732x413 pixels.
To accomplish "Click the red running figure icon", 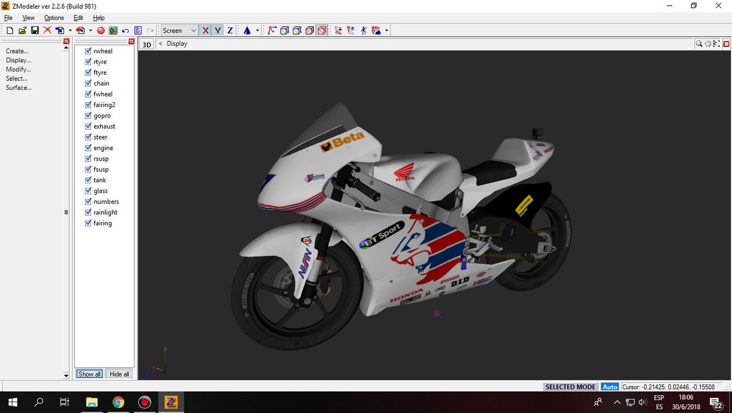I will pos(364,30).
